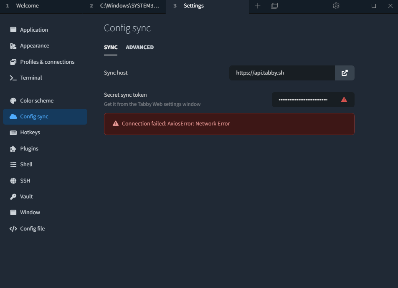This screenshot has width=398, height=288.
Task: Open the ADVANCED sub-tab
Action: tap(139, 48)
